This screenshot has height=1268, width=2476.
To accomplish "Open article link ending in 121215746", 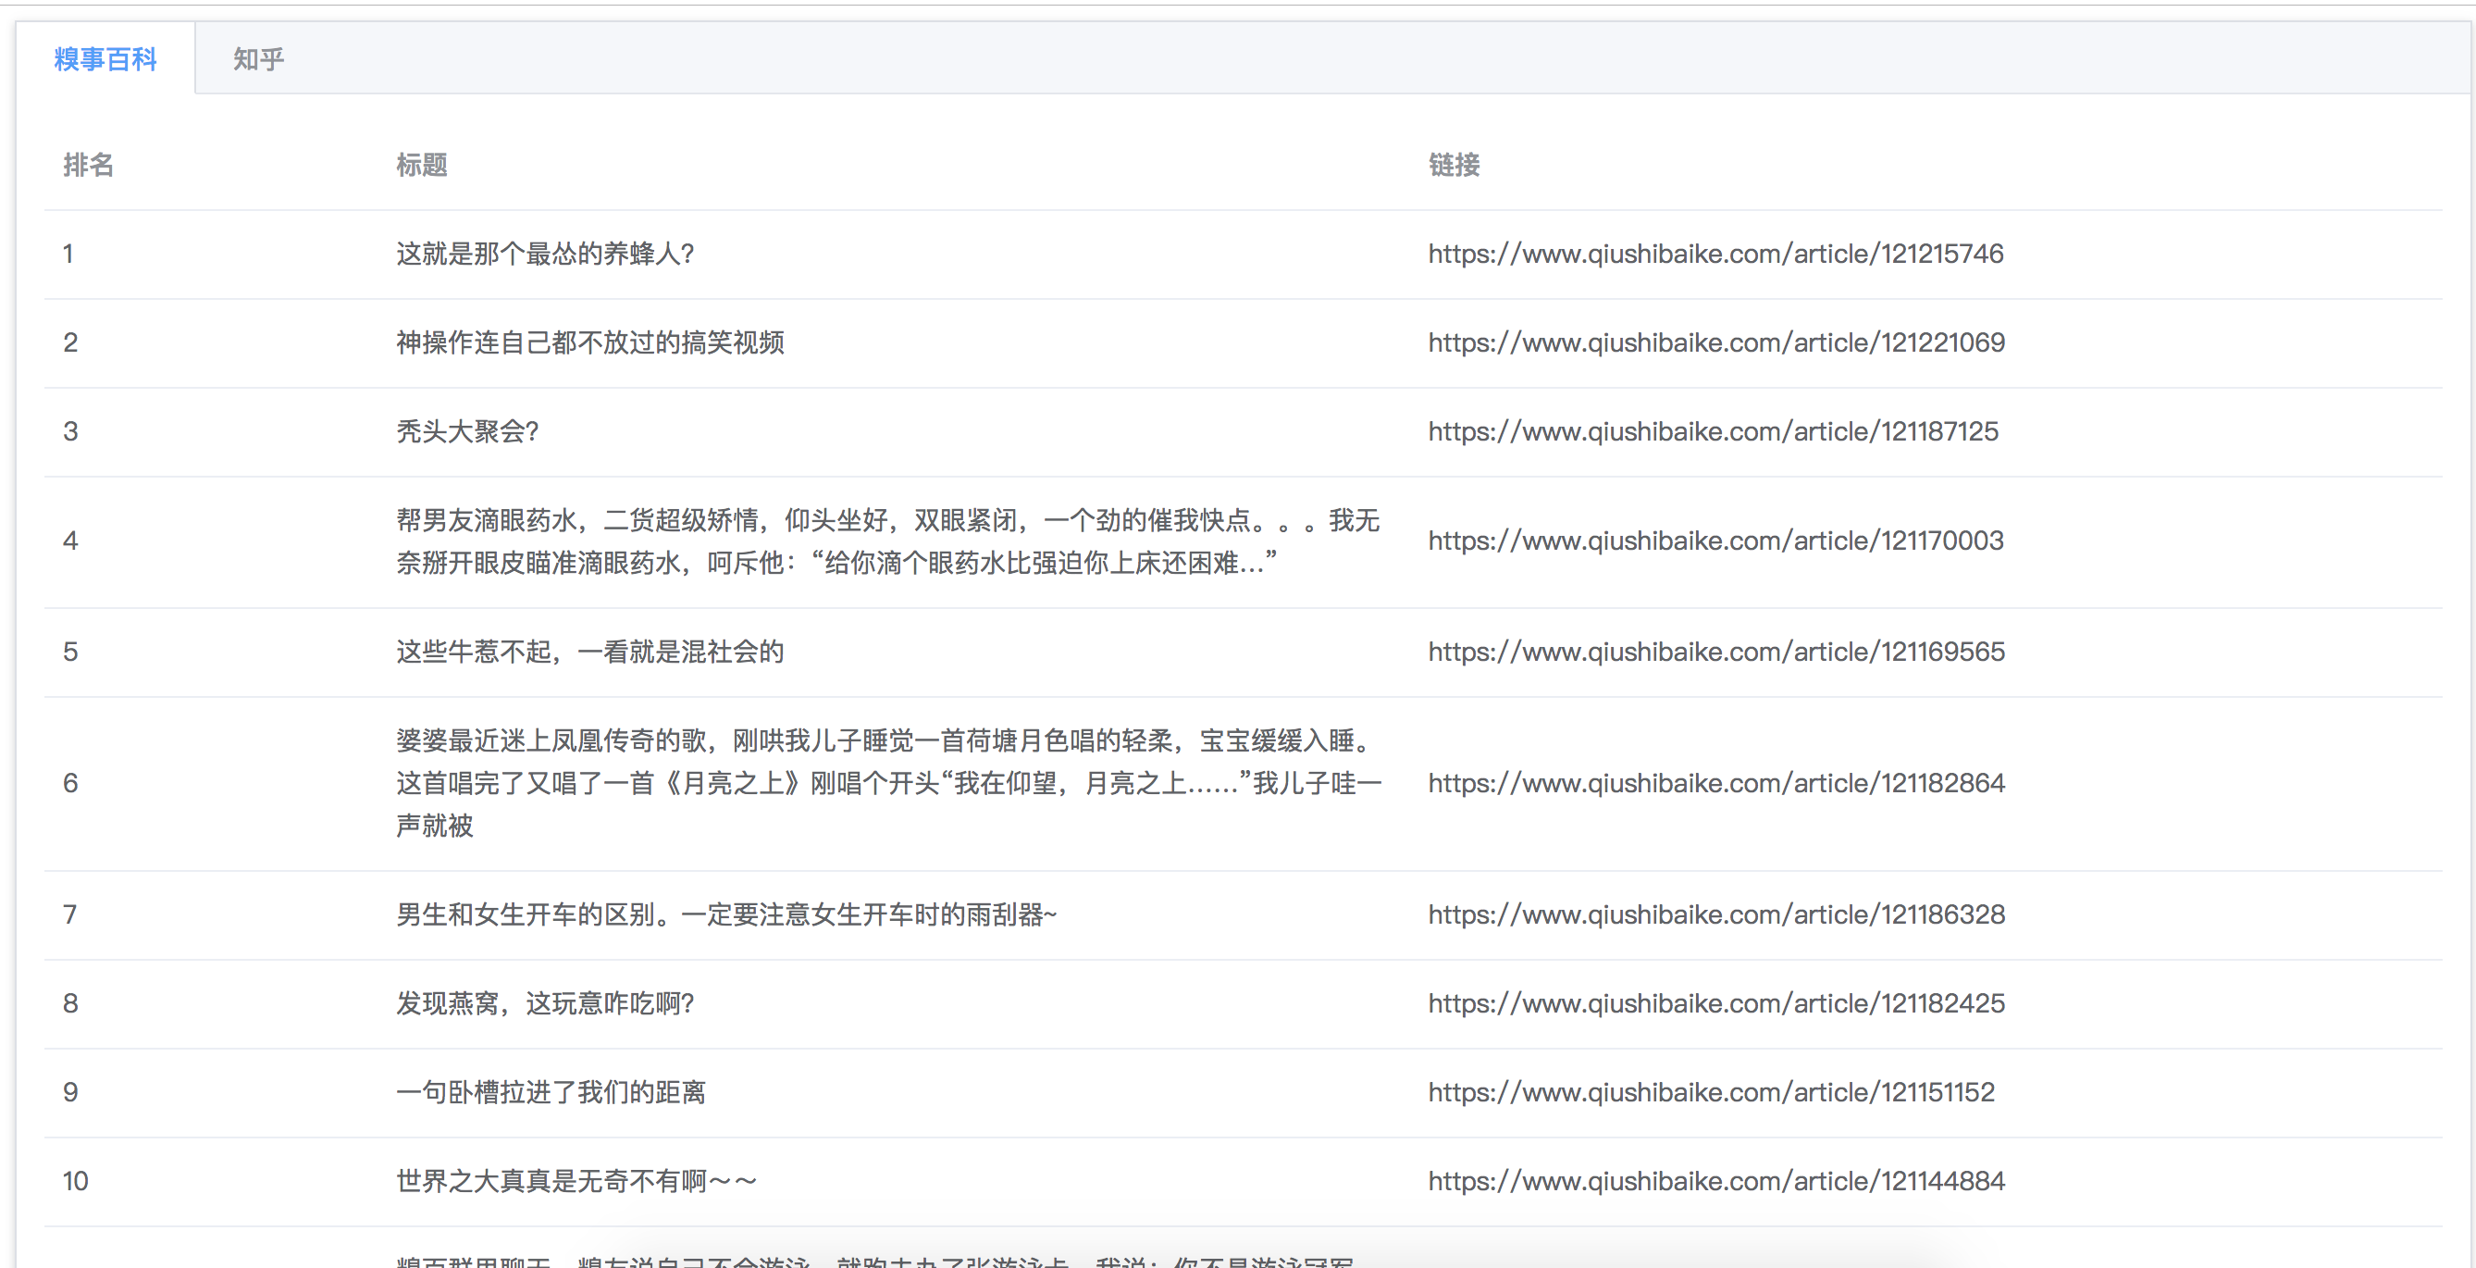I will click(1715, 254).
